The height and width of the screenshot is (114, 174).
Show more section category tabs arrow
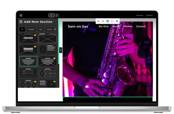click(x=55, y=29)
